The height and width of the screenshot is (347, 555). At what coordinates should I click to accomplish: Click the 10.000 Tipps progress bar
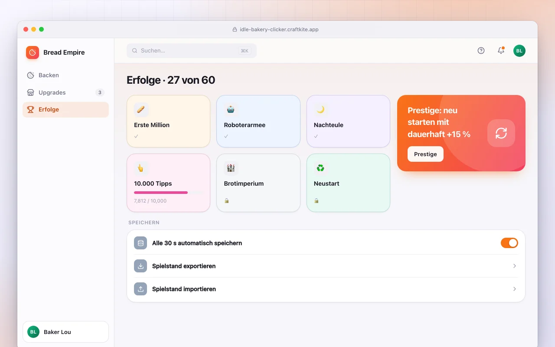(x=168, y=192)
